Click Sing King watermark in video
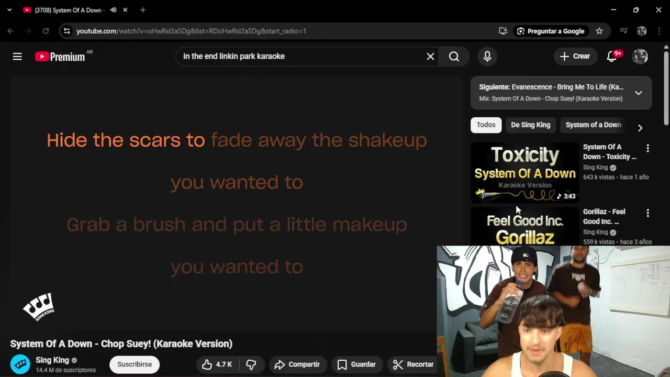 pos(39,307)
